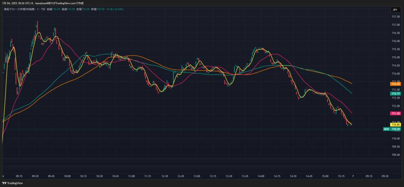Click the 717.50 price axis label
Viewport: 404px width, 187px height.
point(395,17)
